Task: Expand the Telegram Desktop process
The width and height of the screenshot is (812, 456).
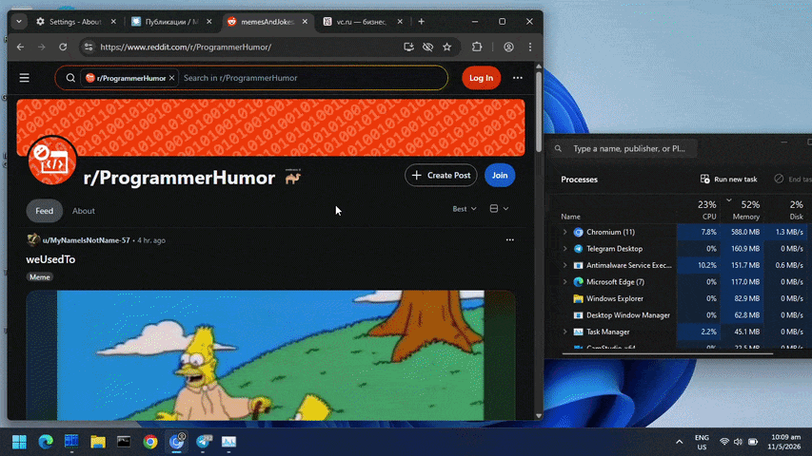Action: coord(565,249)
